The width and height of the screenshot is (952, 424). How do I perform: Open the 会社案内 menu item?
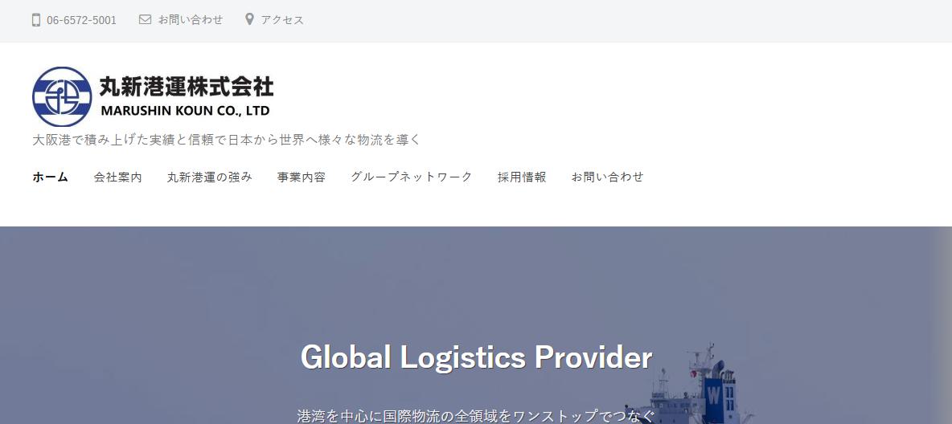click(x=117, y=177)
